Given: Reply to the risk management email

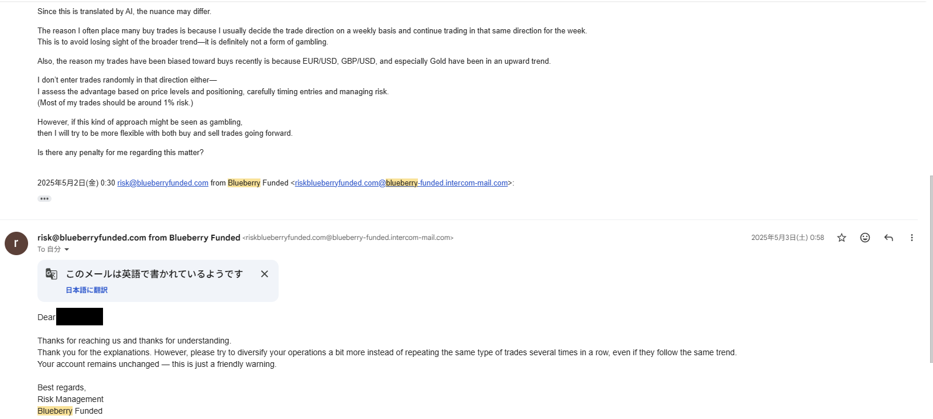Looking at the screenshot, I should 889,238.
